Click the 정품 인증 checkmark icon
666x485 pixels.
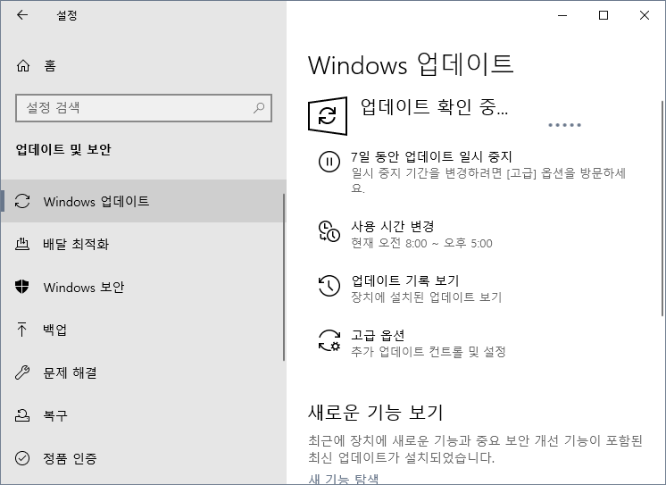click(22, 458)
